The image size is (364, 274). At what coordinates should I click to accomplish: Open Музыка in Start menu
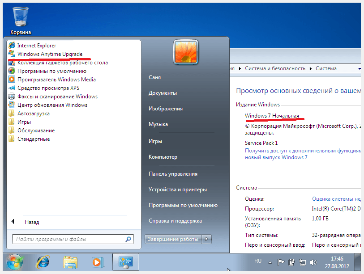tap(158, 124)
